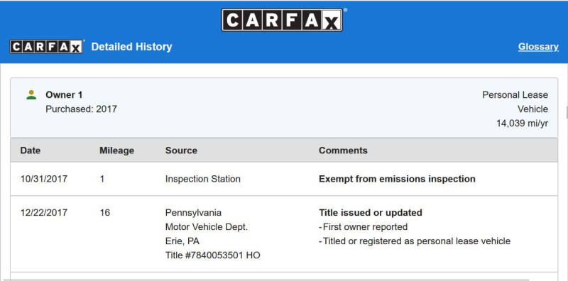Click the vertical scrollbar thumb at right edge
568x281 pixels.
click(567, 113)
